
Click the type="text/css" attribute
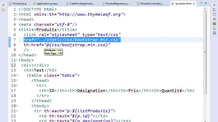point(102,35)
